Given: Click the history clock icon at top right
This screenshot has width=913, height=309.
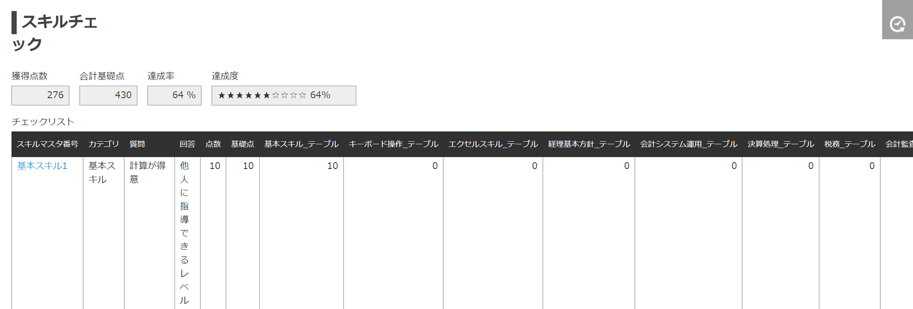Looking at the screenshot, I should coord(897,24).
